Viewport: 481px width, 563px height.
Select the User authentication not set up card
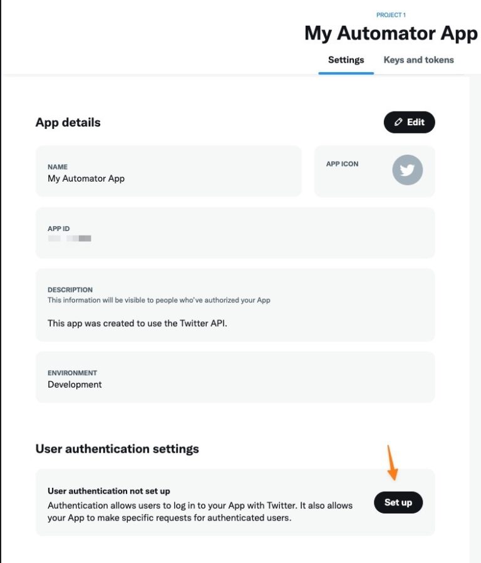coord(235,502)
